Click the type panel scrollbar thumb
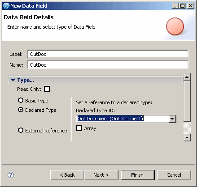Screen dimensions: 197x187 click(x=187, y=101)
